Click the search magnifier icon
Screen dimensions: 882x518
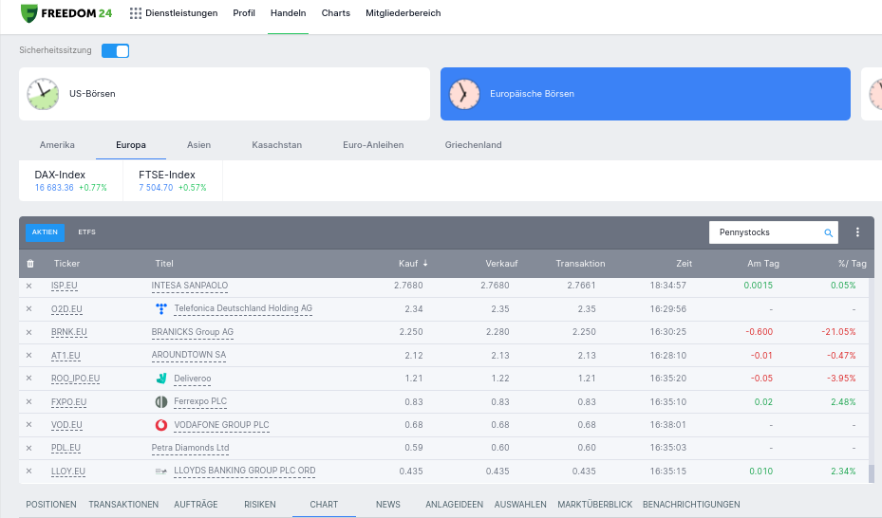tap(828, 232)
